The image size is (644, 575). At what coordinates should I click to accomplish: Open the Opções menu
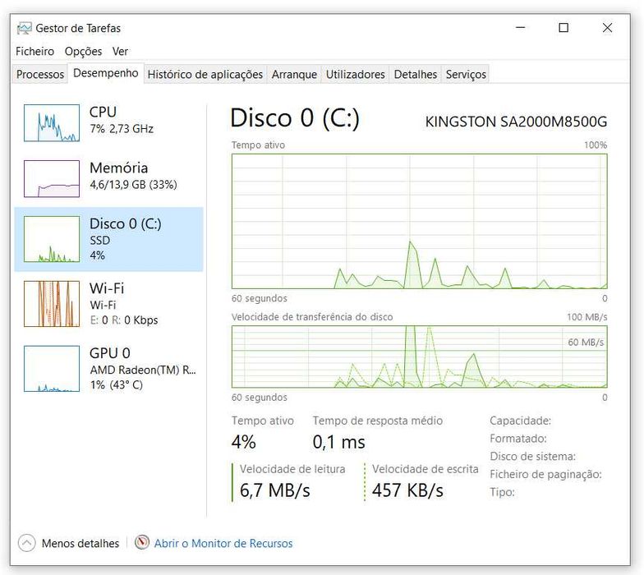84,51
